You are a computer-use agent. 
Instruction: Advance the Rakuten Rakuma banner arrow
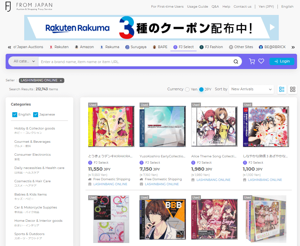click(272, 28)
